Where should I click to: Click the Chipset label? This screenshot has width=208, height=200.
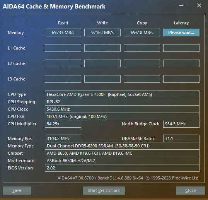[15, 154]
